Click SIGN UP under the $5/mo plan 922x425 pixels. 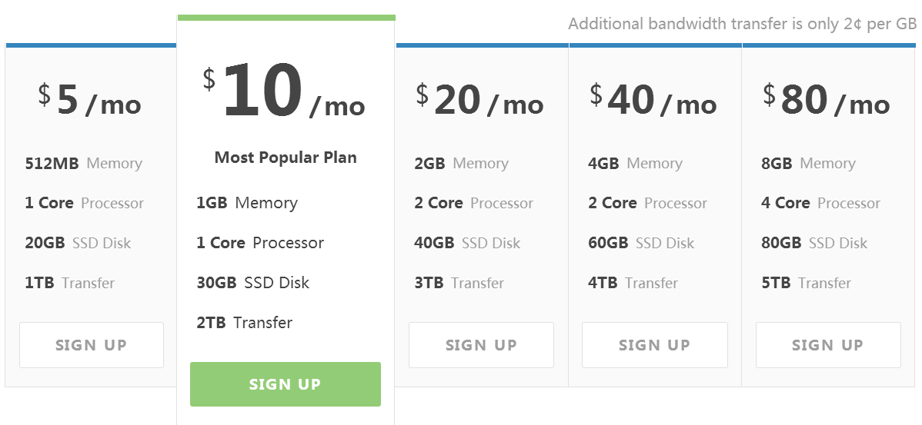(x=91, y=345)
